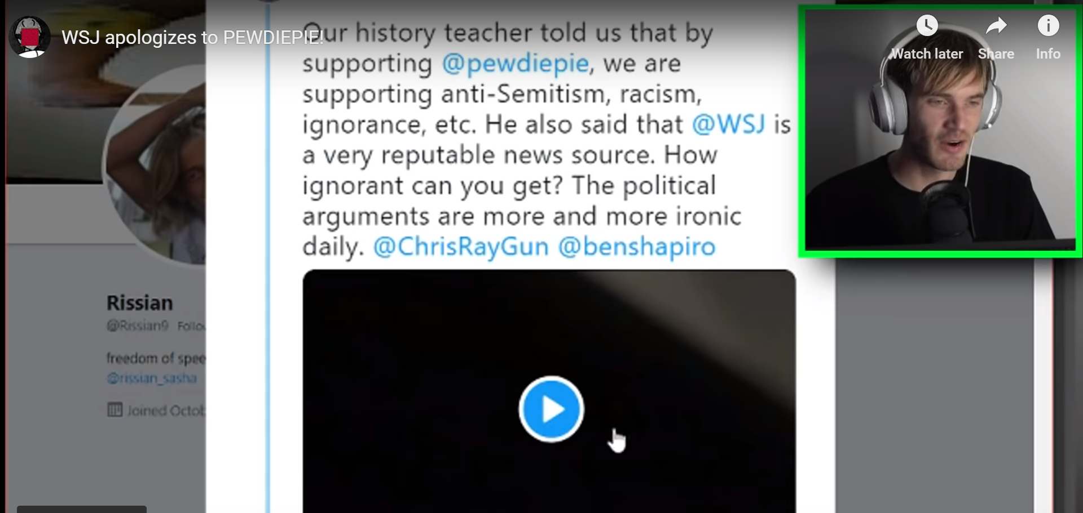
Task: Click the green-bordered webcam overlay
Action: tap(940, 131)
